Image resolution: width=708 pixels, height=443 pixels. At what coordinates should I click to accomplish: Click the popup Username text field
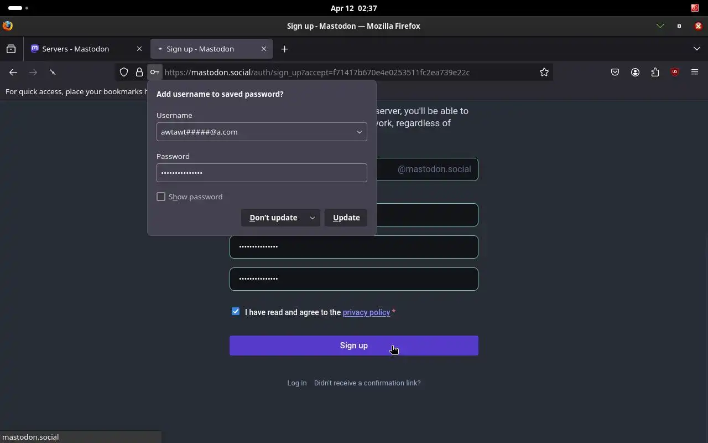[x=262, y=132]
